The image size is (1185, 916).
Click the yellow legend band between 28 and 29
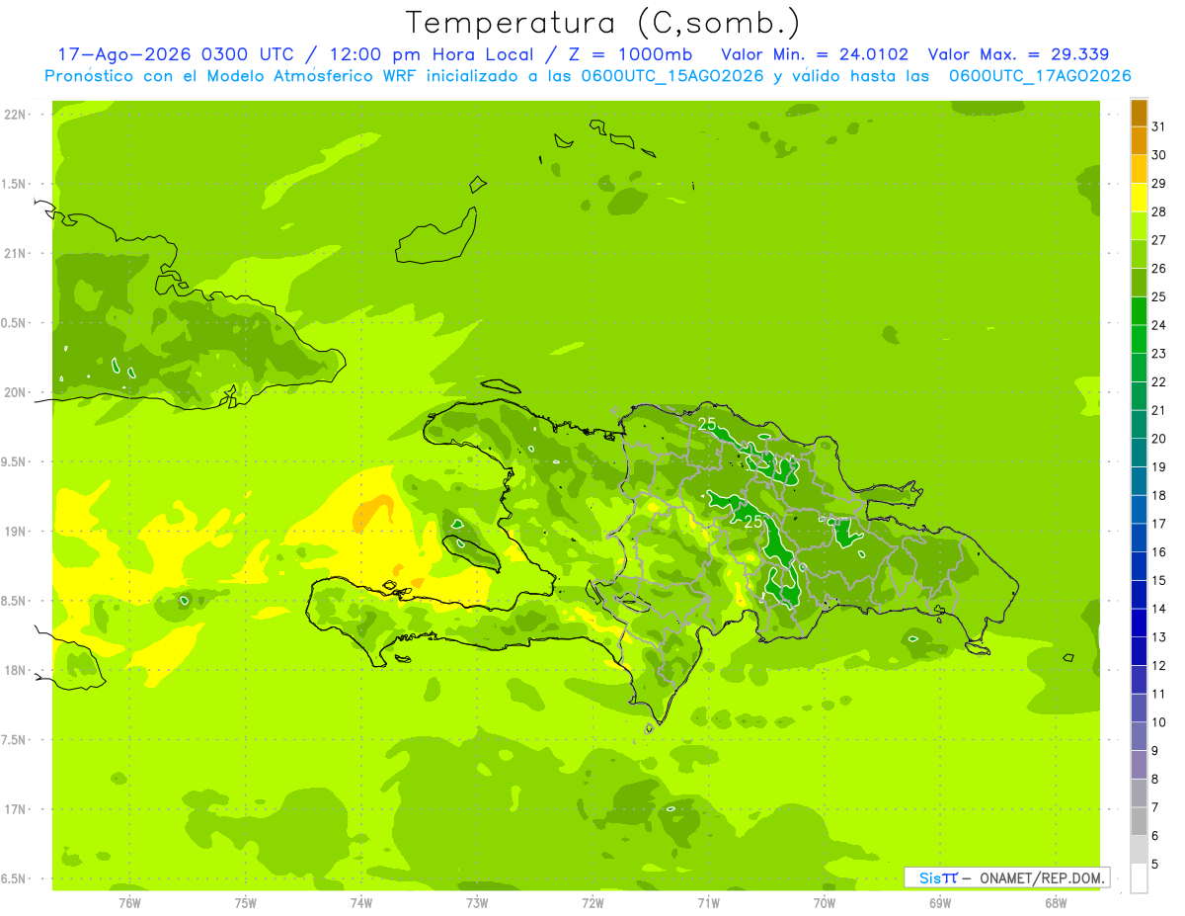pos(1139,198)
